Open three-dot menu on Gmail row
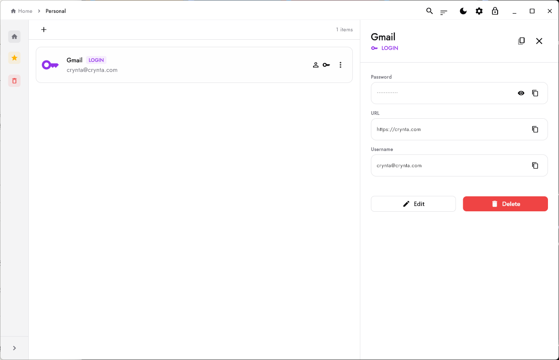This screenshot has width=559, height=360. 340,65
